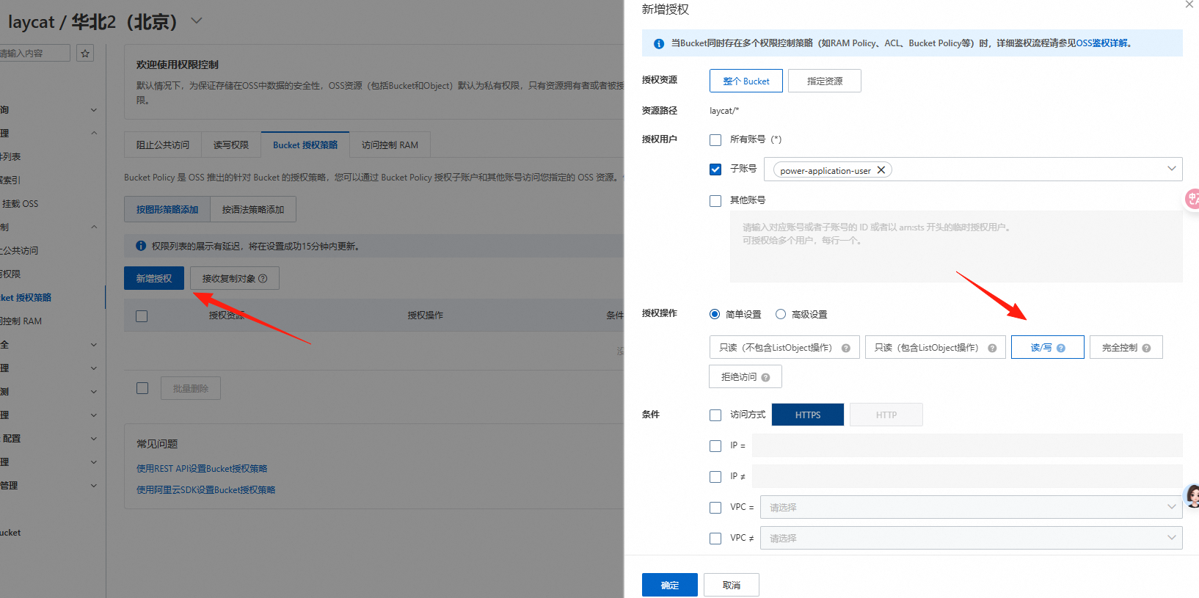Open bucket region dropdown next to 华北2 (北京)

point(196,21)
